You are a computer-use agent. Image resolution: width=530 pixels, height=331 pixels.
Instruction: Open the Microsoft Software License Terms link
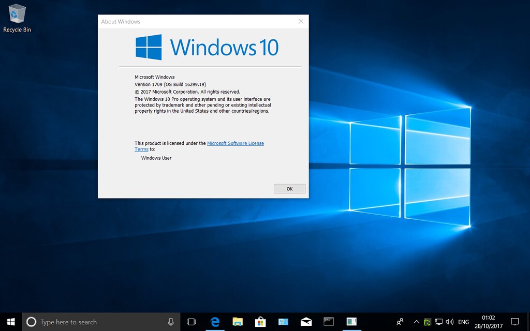point(235,143)
